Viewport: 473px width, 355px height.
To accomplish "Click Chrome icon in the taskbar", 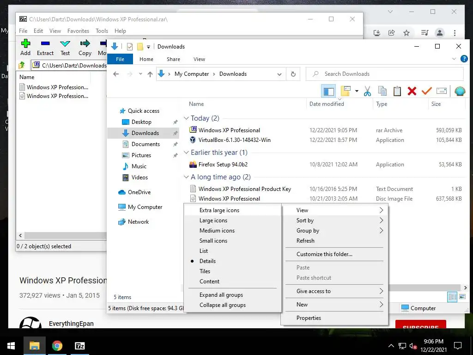I will click(57, 346).
